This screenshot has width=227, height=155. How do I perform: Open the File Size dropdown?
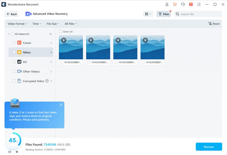[x=53, y=24]
